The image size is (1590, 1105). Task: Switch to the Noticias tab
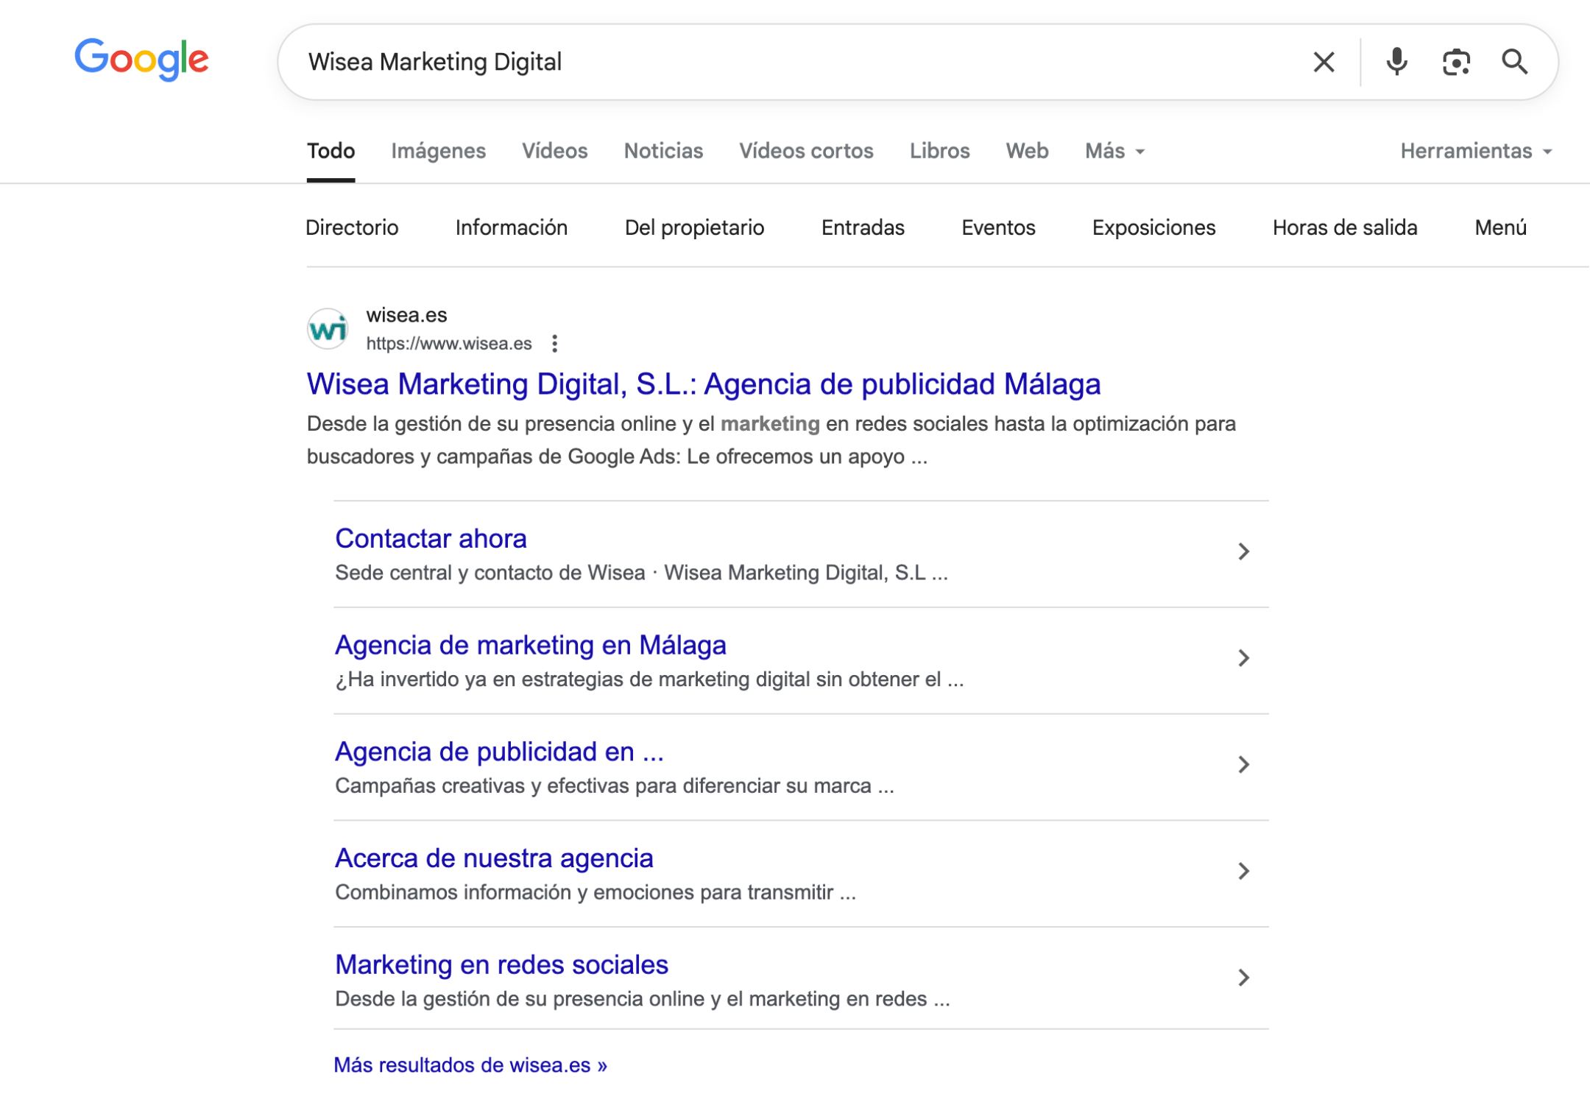(x=663, y=151)
